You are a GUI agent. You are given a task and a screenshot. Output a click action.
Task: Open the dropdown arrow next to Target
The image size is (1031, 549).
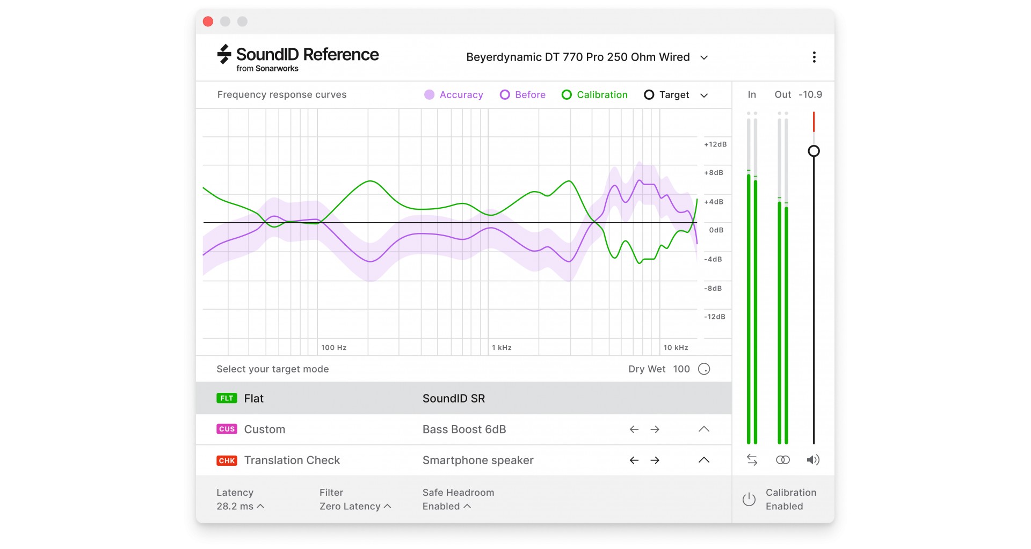[x=704, y=96]
